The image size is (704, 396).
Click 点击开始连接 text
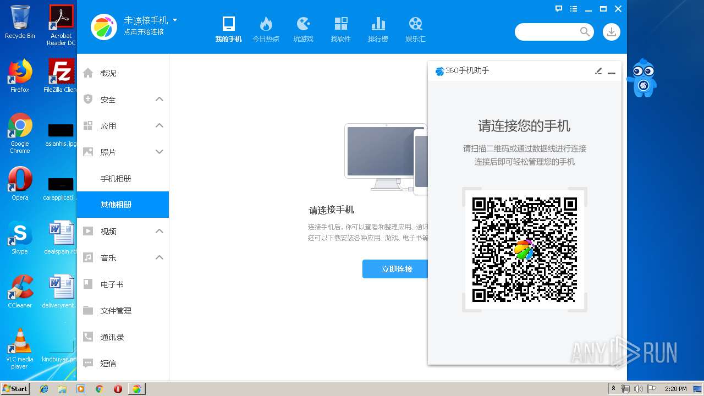tap(144, 32)
